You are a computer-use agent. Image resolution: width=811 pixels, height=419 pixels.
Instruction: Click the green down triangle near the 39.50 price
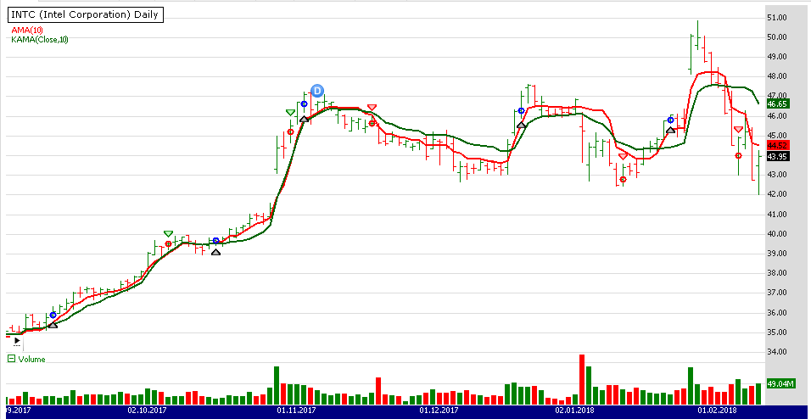click(x=168, y=233)
